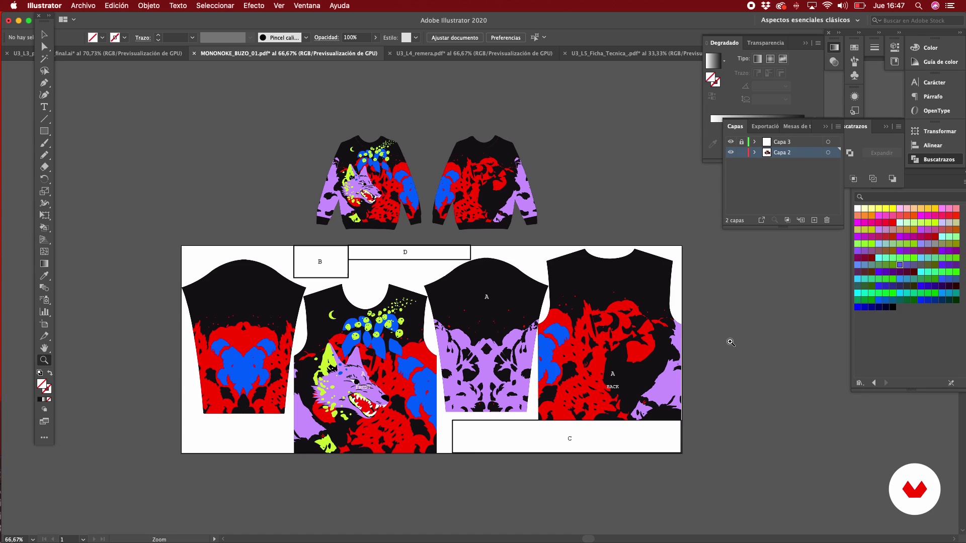Screen dimensions: 966x543
Task: Create new layer in Capas panel
Action: coord(814,220)
